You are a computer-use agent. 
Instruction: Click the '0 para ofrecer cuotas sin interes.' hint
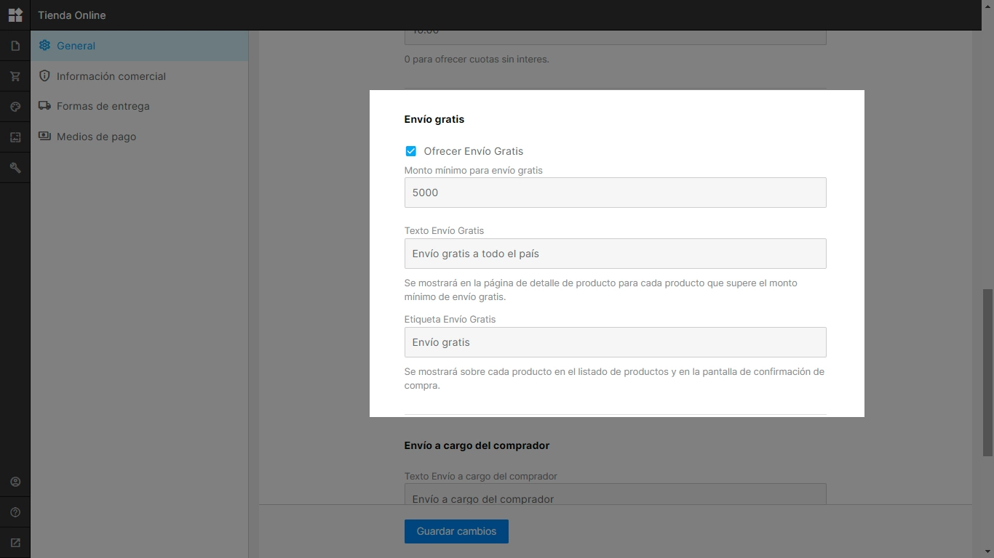[x=477, y=60]
